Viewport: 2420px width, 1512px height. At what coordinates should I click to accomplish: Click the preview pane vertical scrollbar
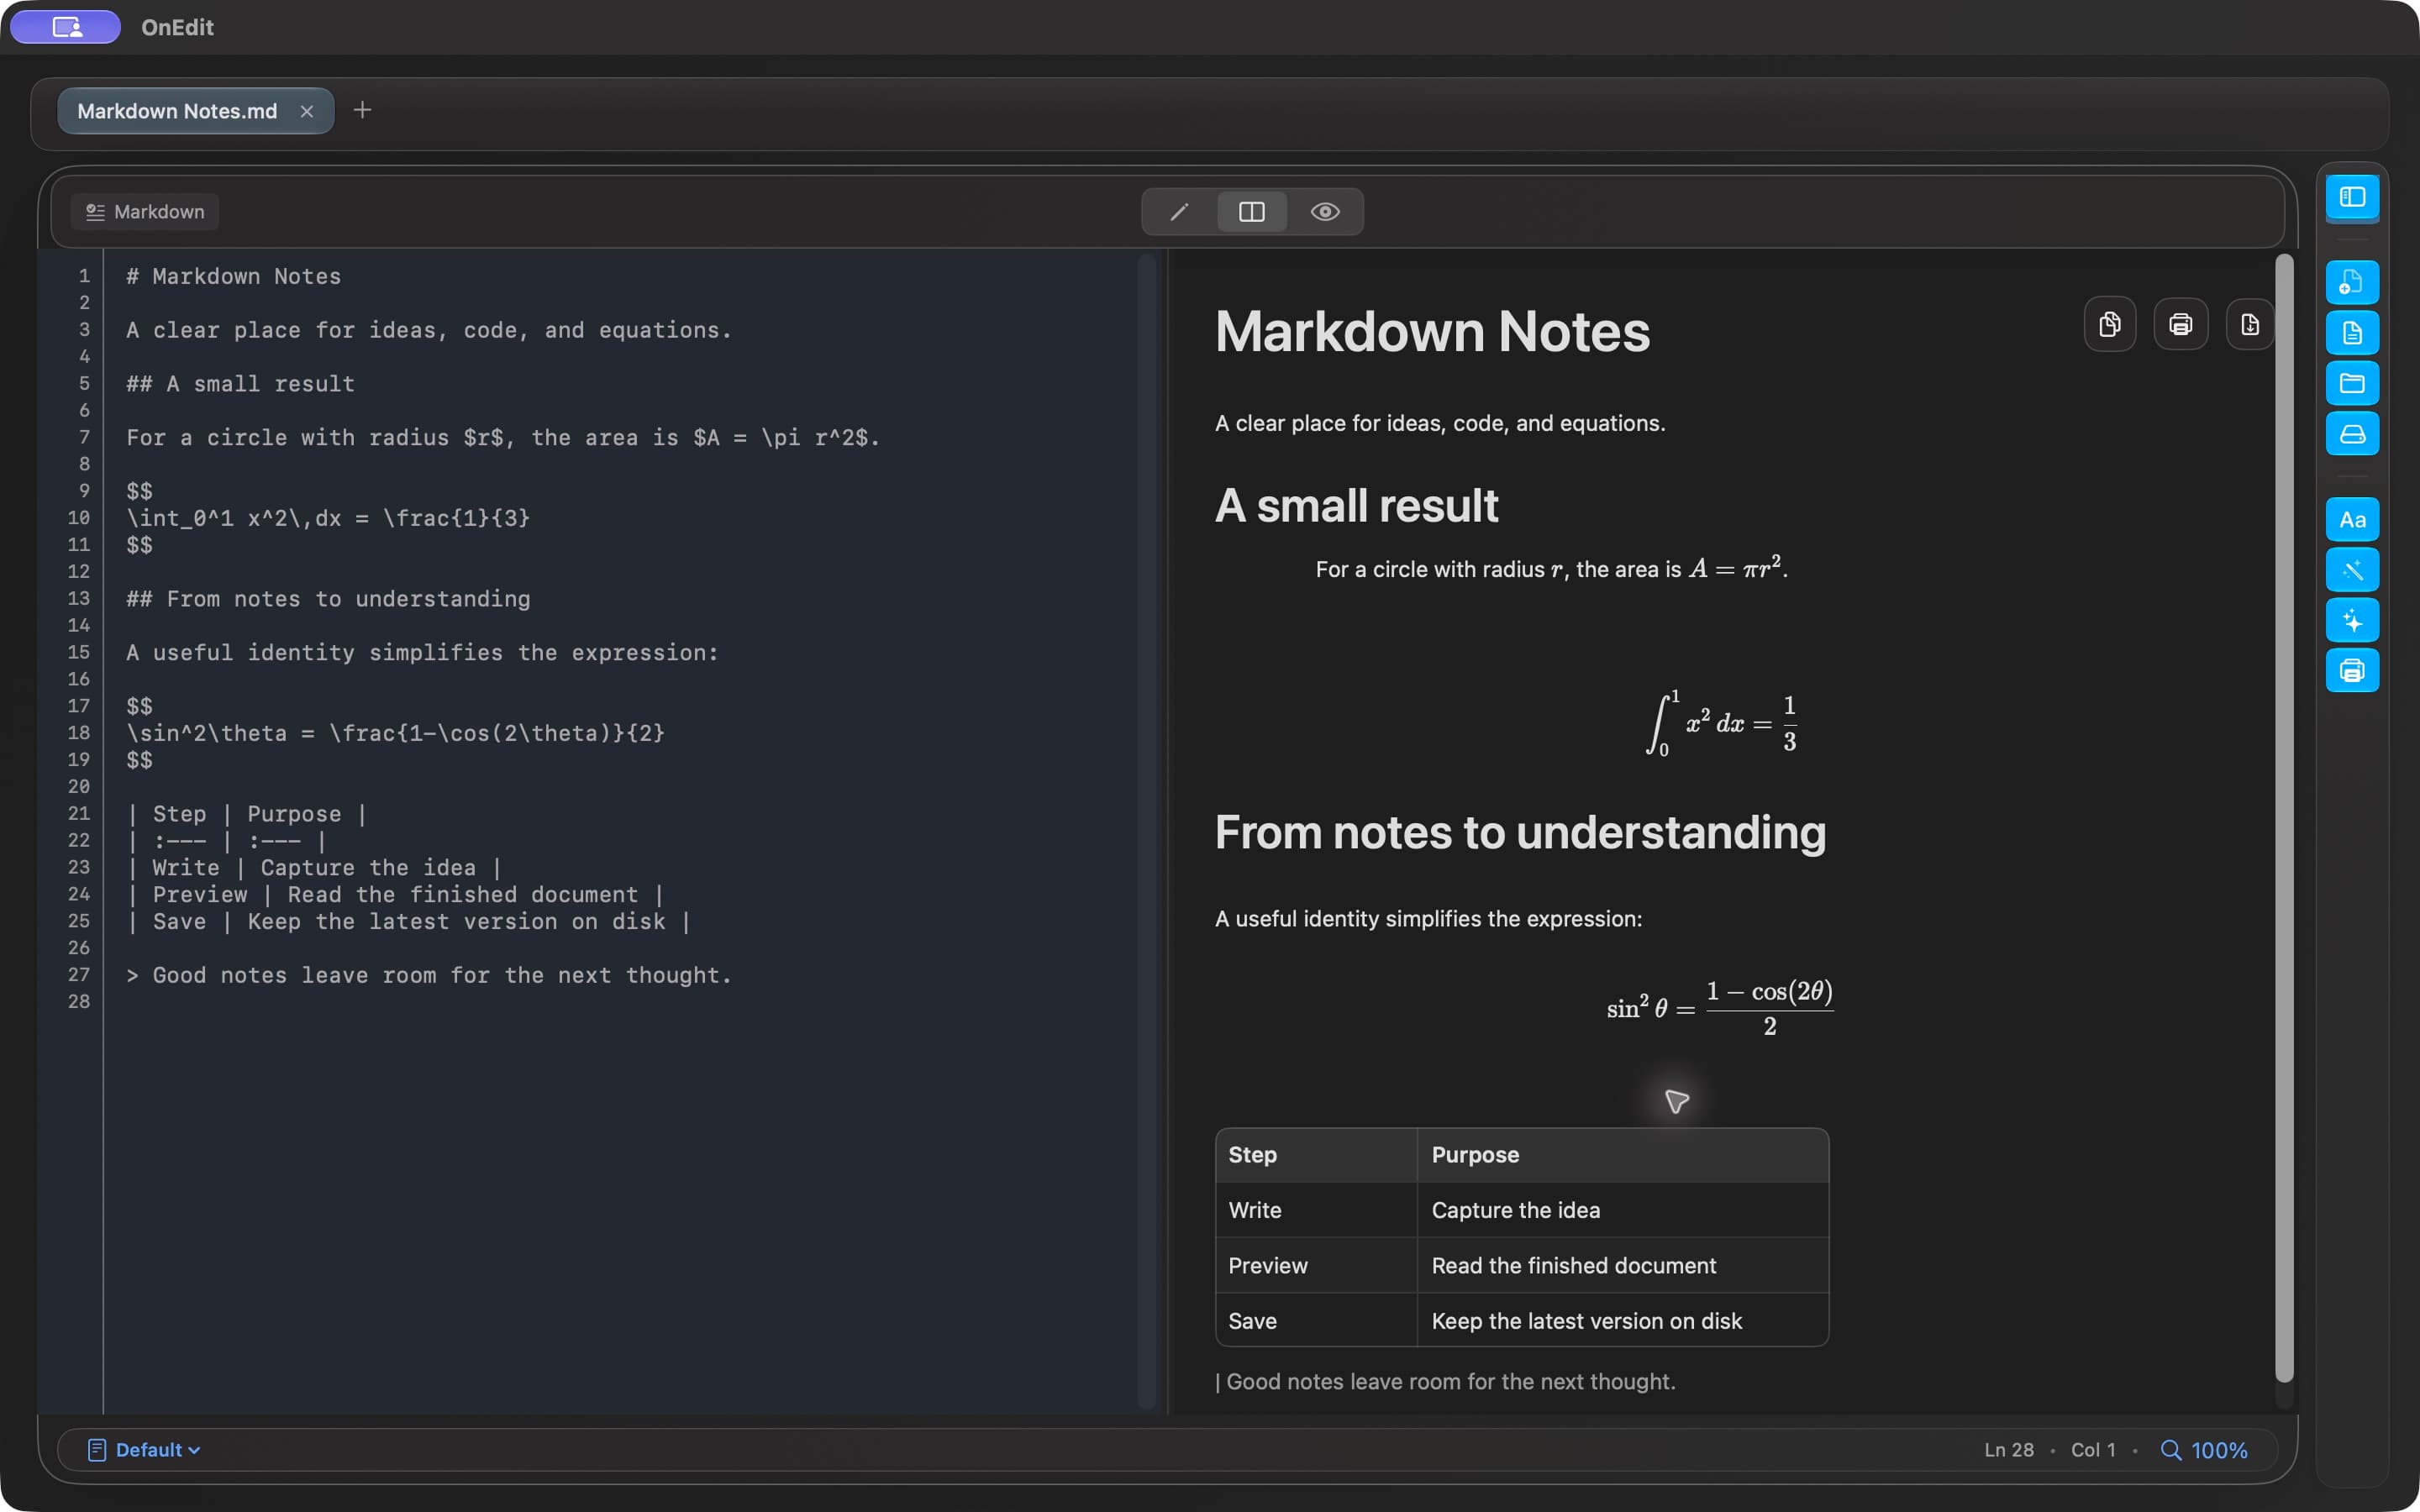(2284, 818)
